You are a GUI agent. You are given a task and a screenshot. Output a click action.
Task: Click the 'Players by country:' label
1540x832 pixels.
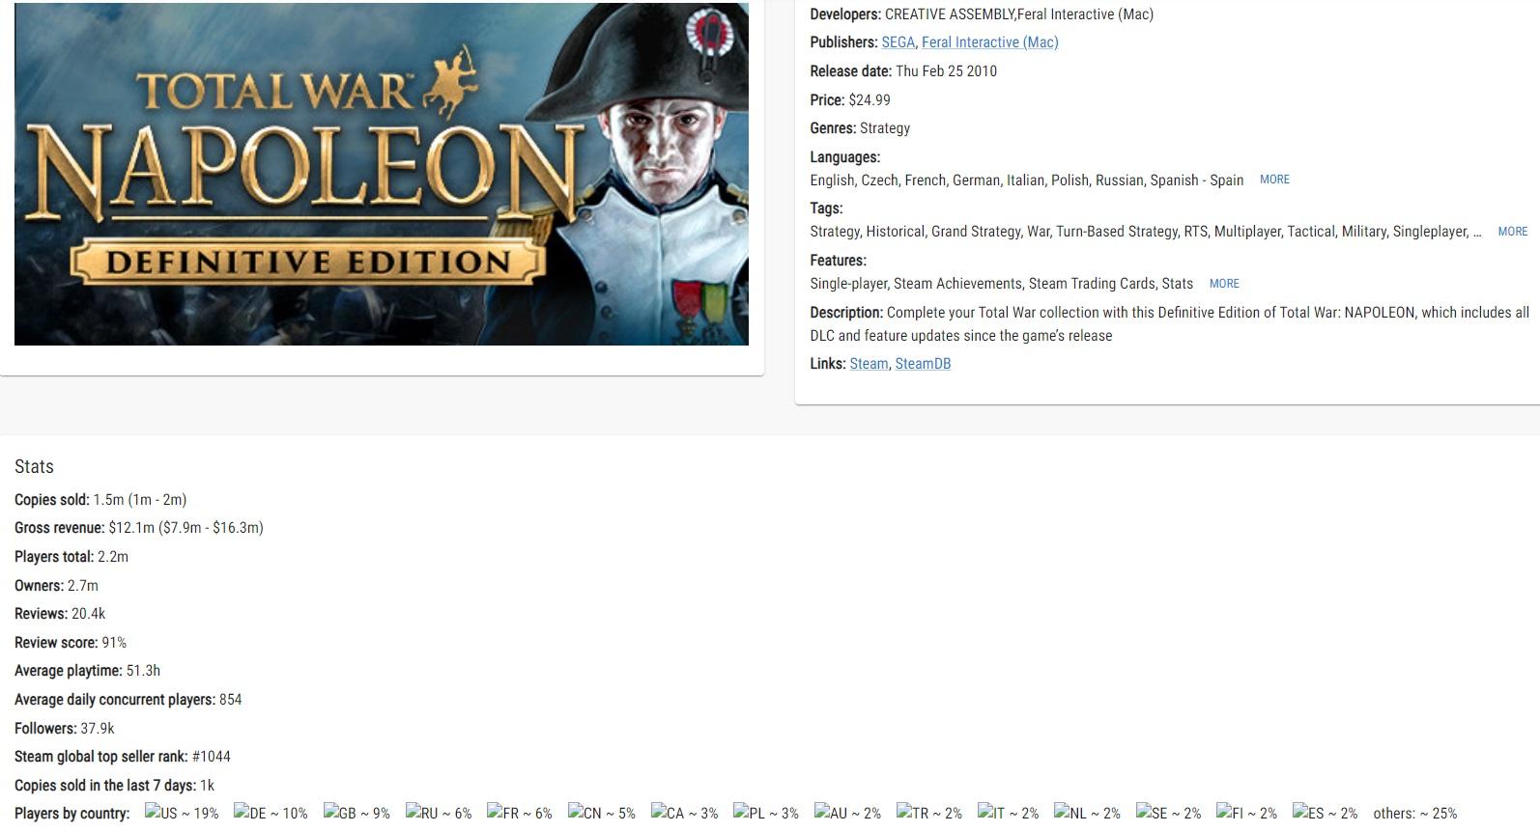coord(72,814)
